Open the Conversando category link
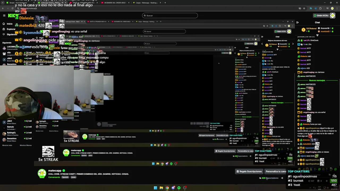 click(x=54, y=177)
